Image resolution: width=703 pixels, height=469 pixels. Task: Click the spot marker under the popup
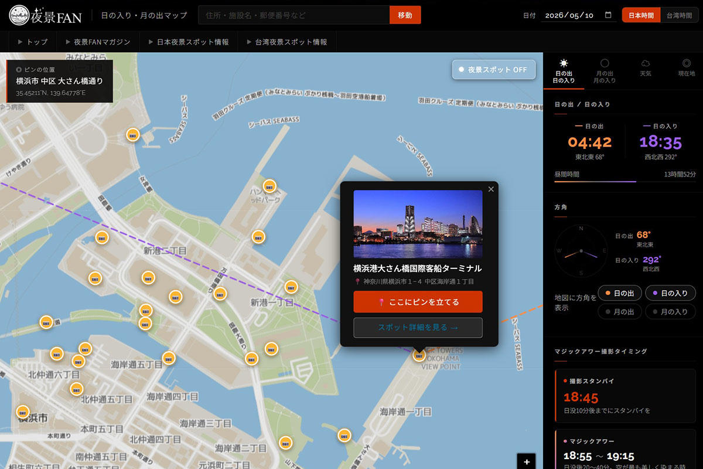419,355
